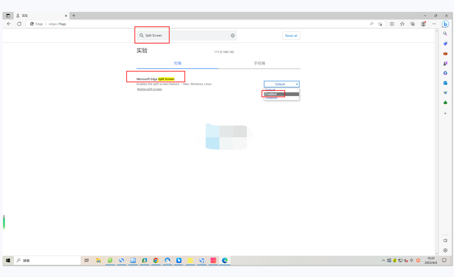454x277 pixels.
Task: Switch to the 可用 tab
Action: pos(177,63)
